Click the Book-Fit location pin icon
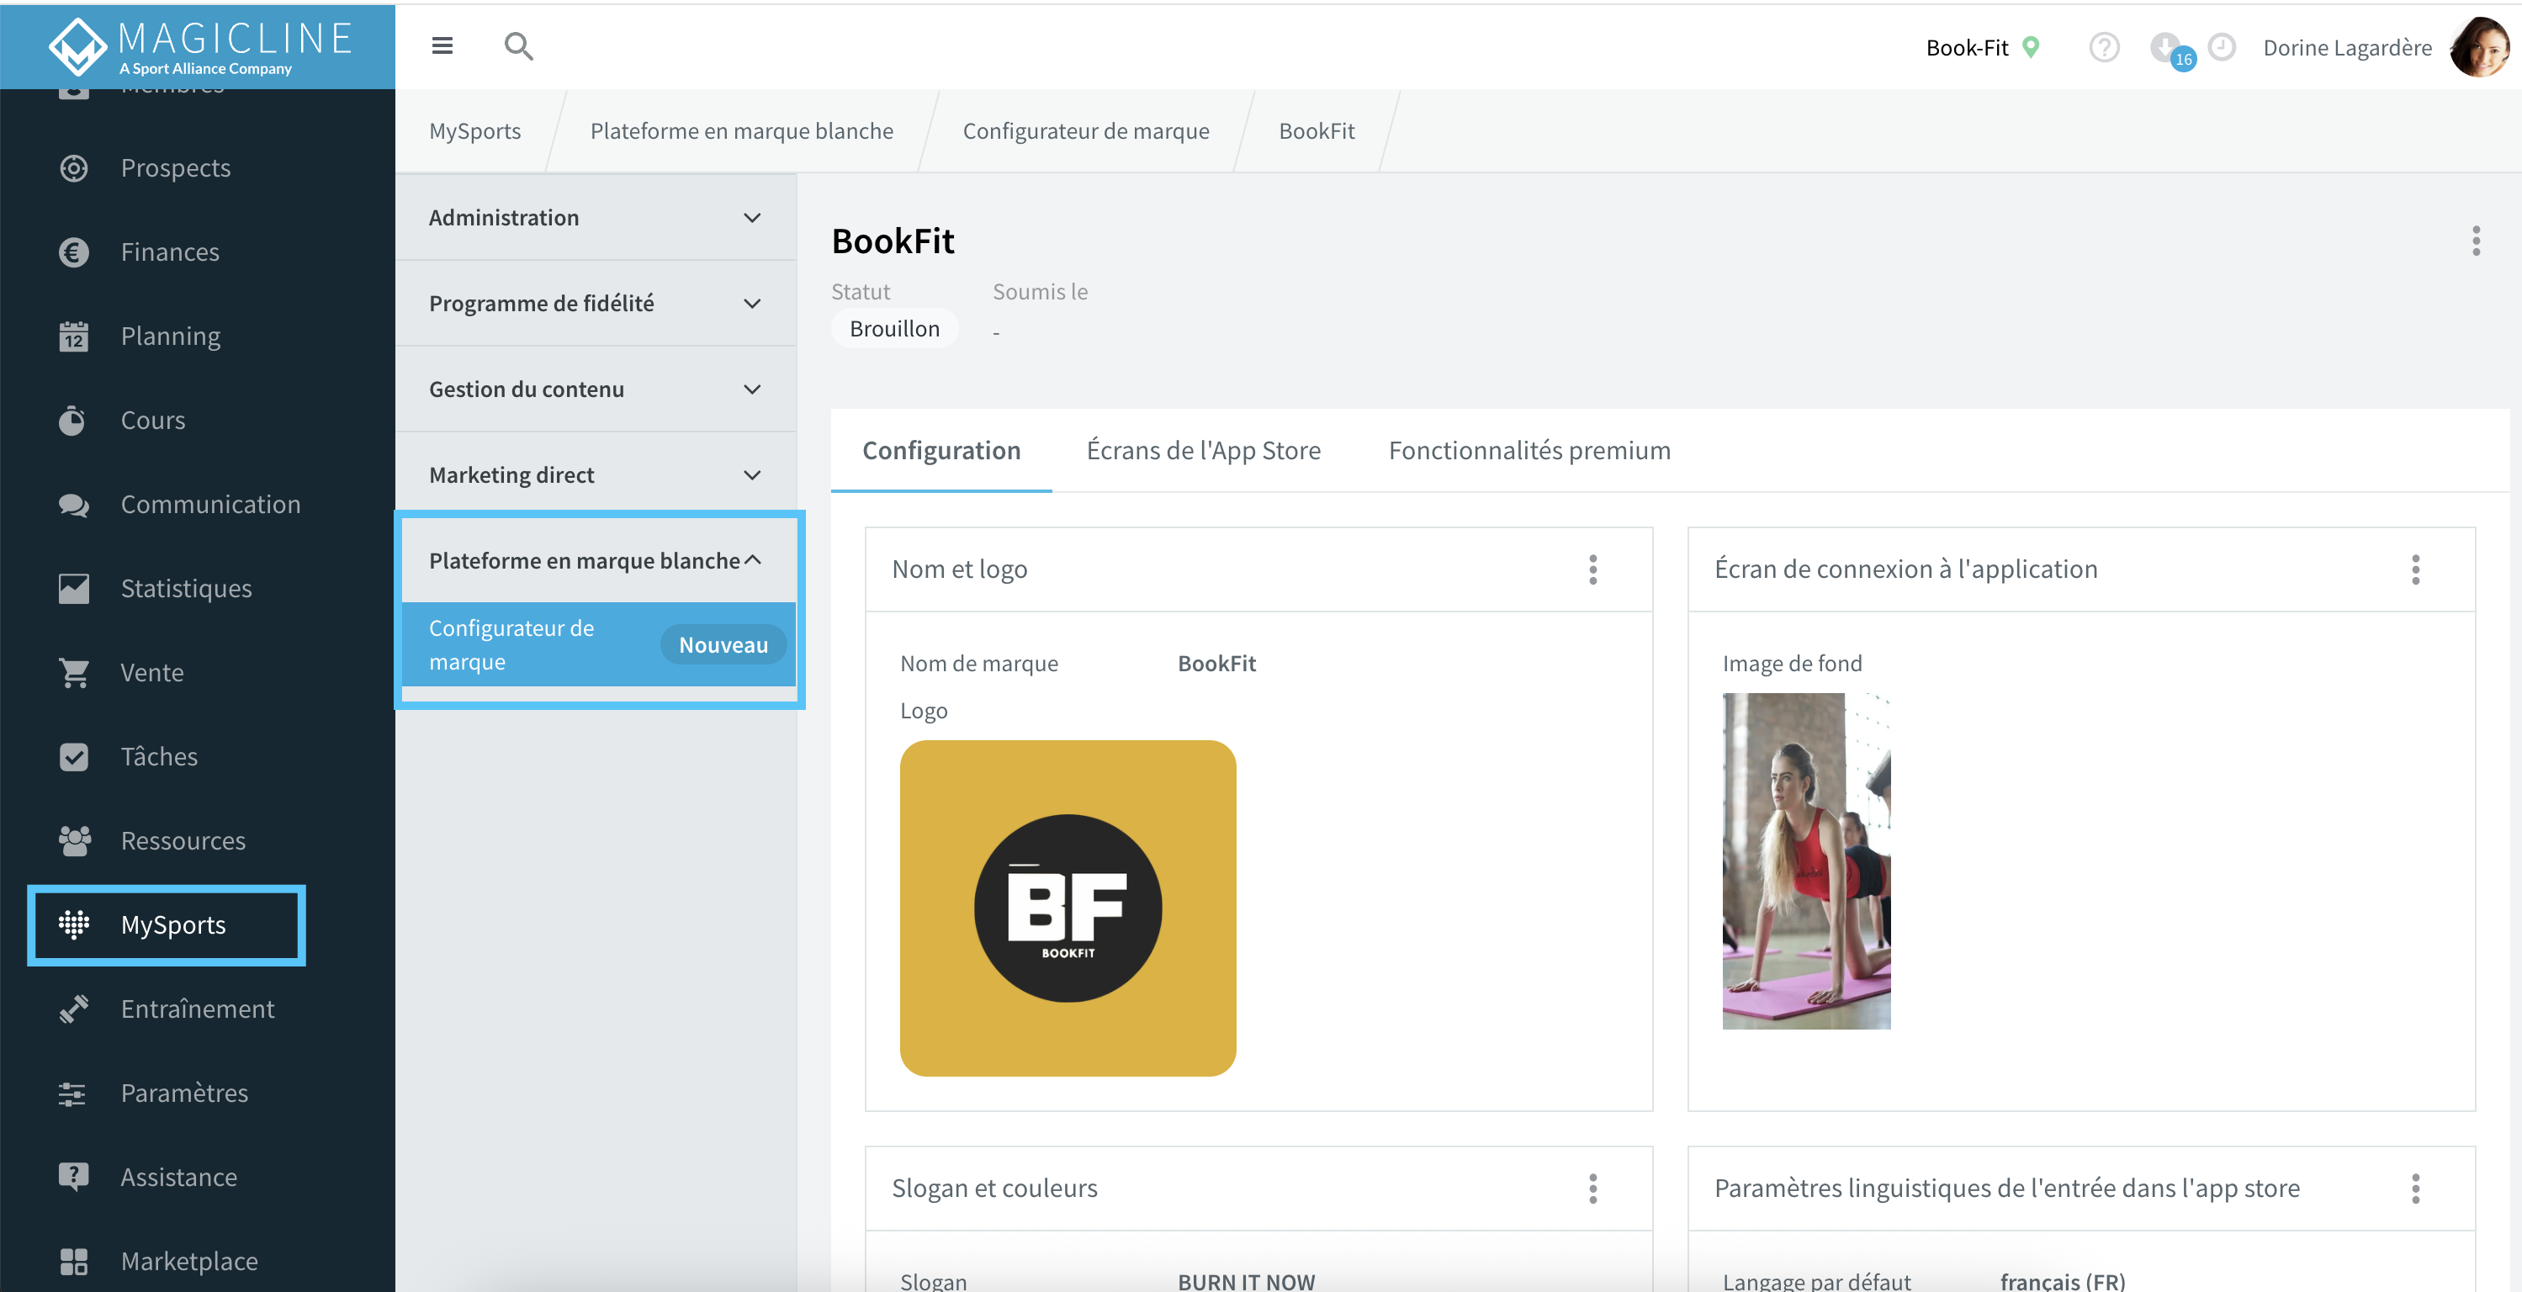Screen dimensions: 2522x1292 coord(2032,46)
